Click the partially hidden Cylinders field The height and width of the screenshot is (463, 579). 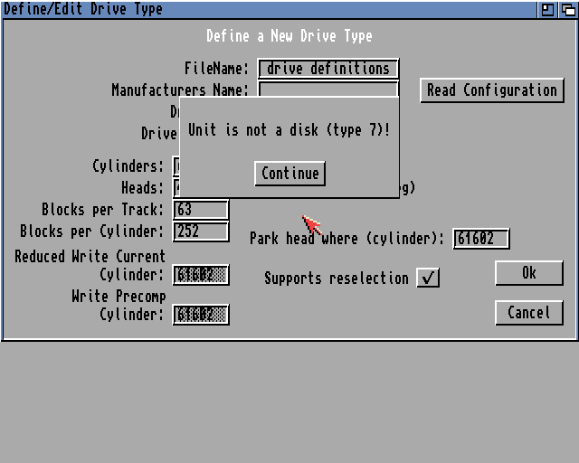pos(176,166)
